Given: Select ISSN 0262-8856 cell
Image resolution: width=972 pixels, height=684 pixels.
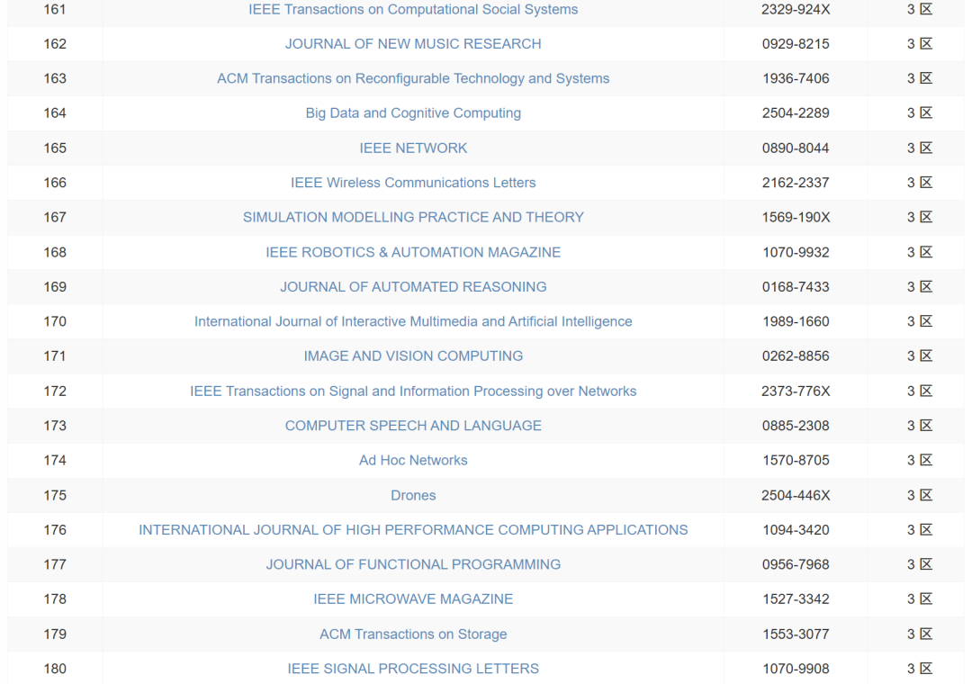Looking at the screenshot, I should coord(796,356).
